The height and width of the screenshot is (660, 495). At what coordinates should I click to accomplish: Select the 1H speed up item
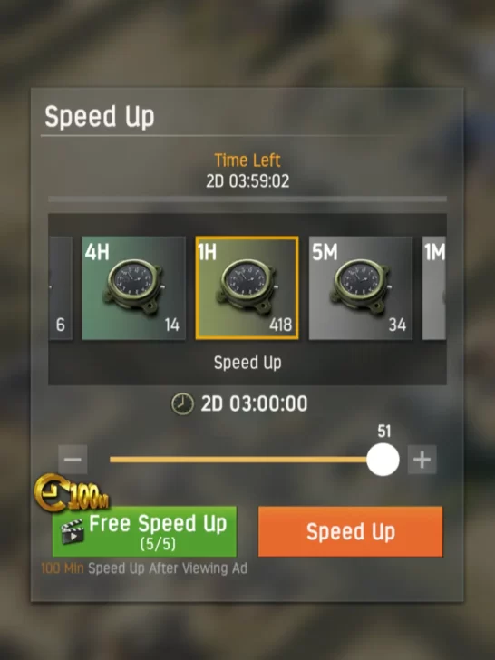coord(247,288)
